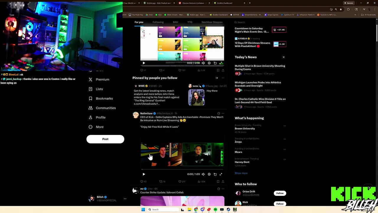Open settings gear on the top video

[209, 63]
